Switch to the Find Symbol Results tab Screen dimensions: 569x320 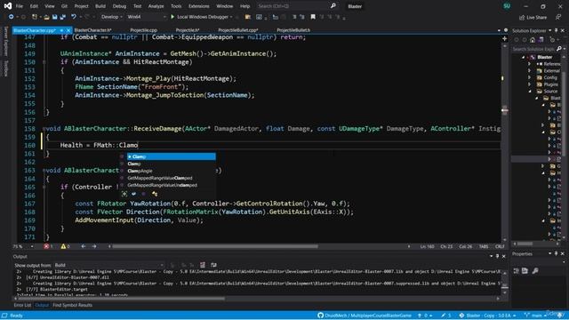(x=72, y=305)
